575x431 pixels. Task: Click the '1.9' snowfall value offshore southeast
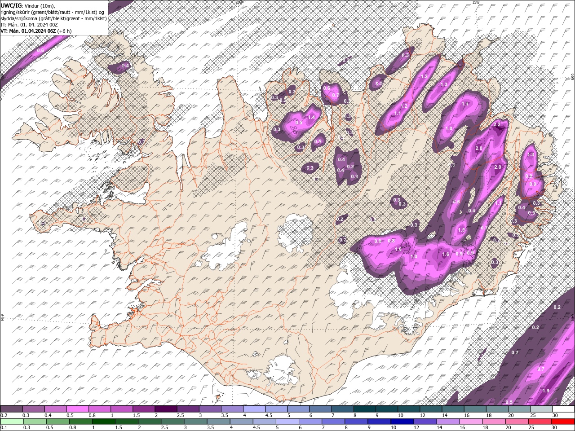click(x=546, y=391)
